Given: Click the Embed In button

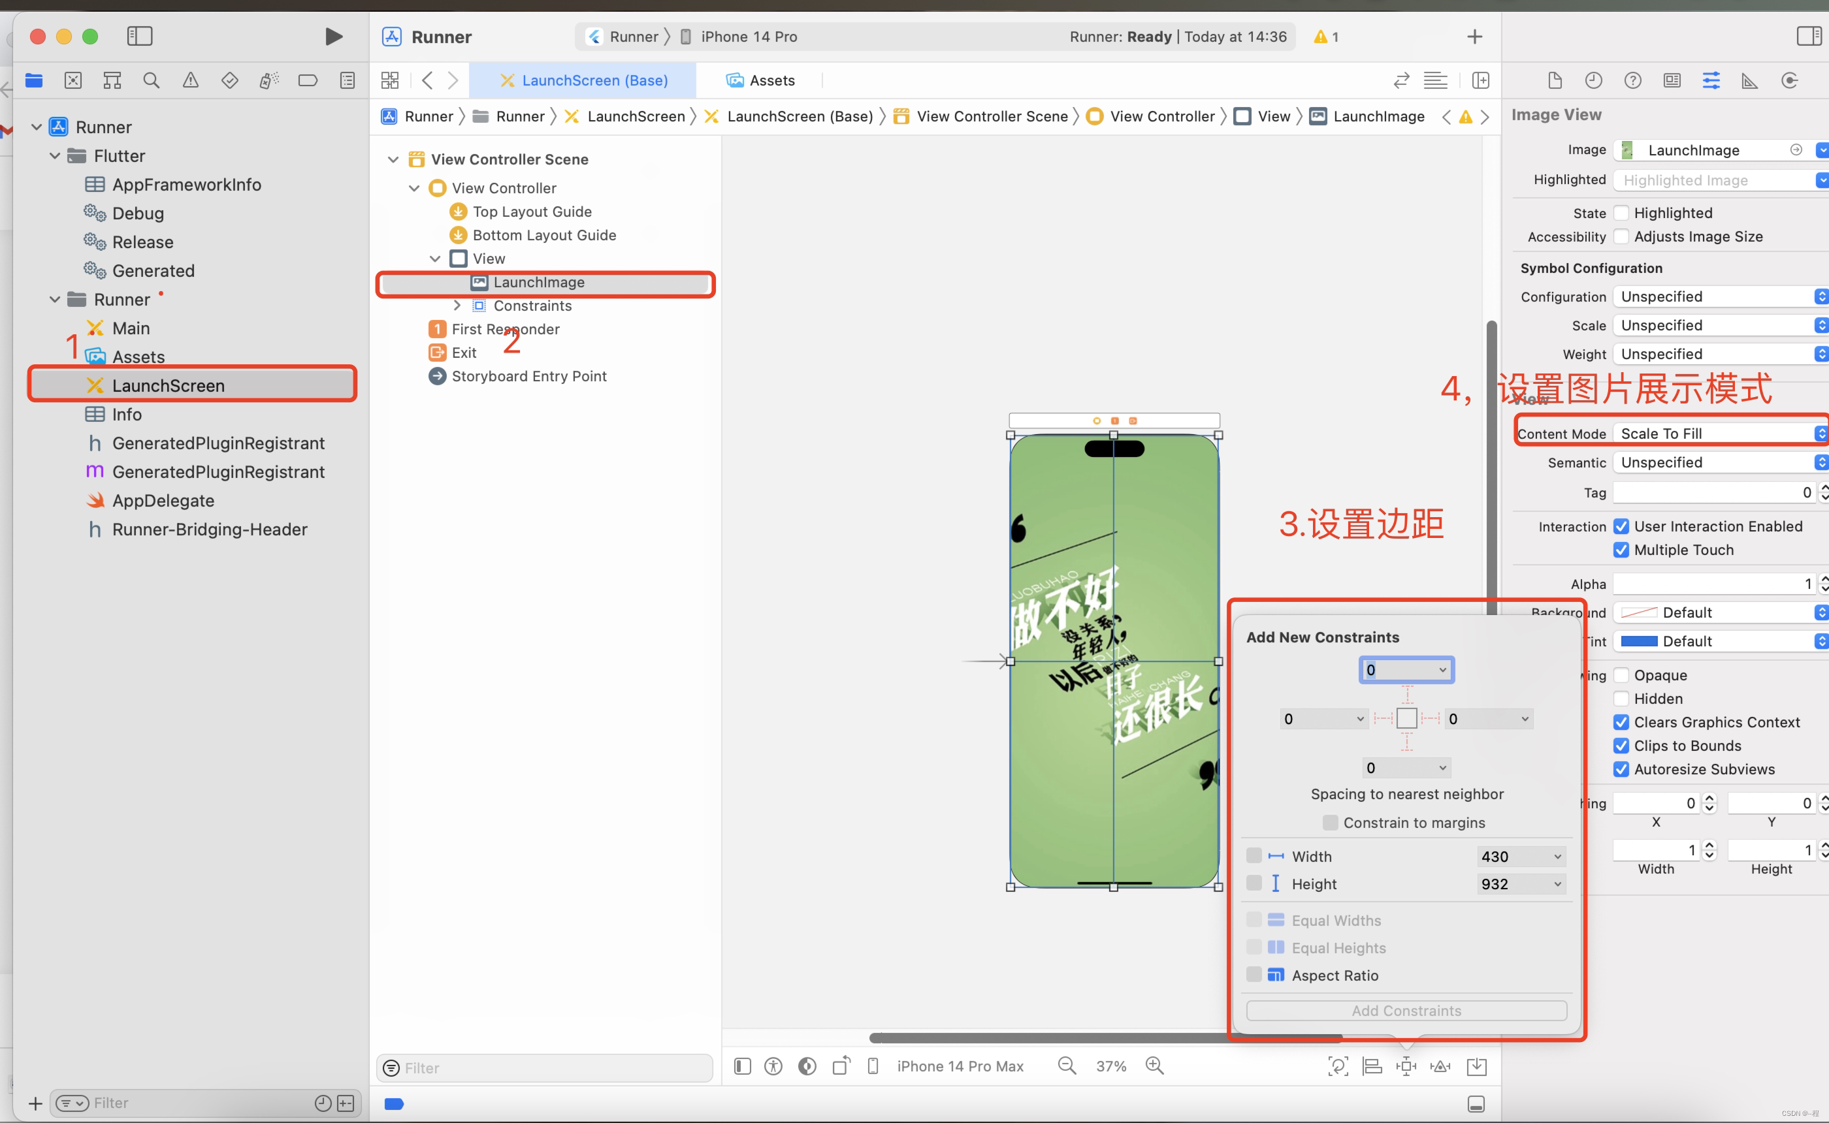Looking at the screenshot, I should (1477, 1067).
